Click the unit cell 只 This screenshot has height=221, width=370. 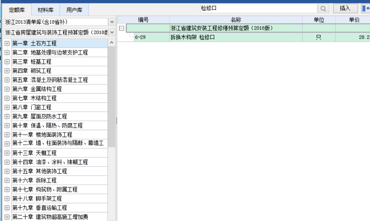(319, 37)
